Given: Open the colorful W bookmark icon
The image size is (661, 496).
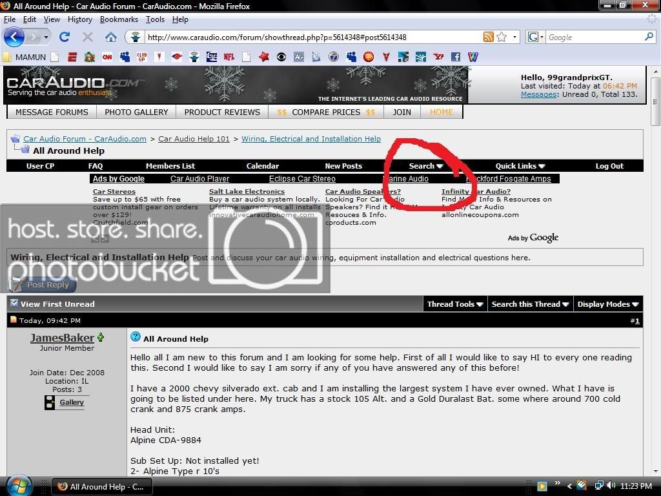Looking at the screenshot, I should tap(473, 57).
